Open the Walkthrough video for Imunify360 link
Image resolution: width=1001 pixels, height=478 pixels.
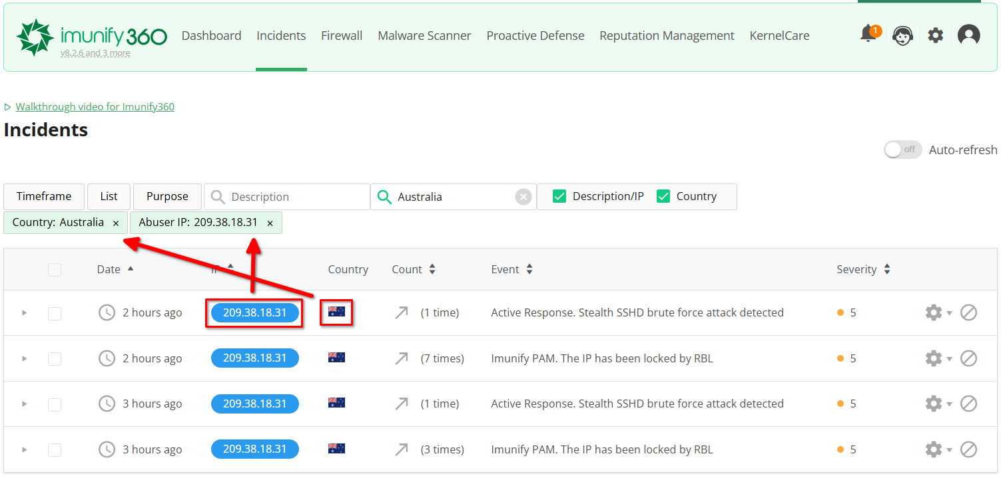click(95, 106)
